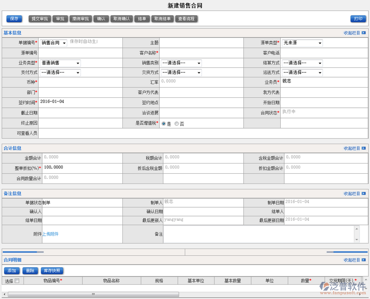Click the 打印 print button
Viewport: 370px width, 299px height.
click(x=358, y=19)
